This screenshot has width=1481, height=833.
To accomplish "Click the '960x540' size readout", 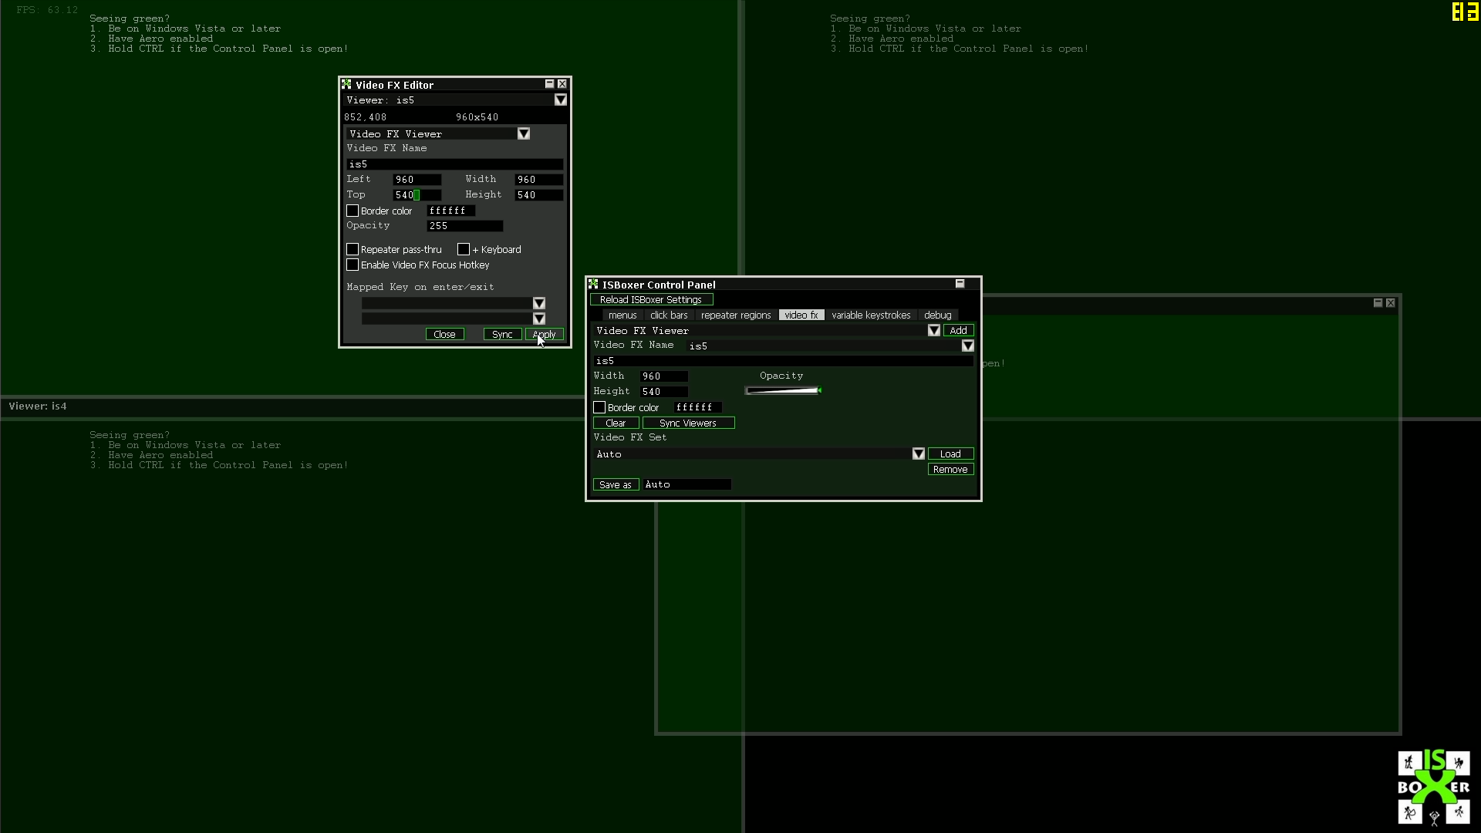I will point(477,117).
